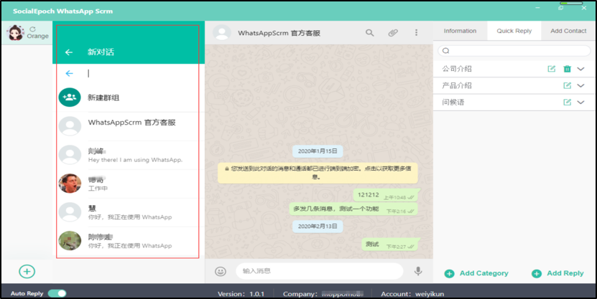
Task: Click avatar of the 工作中 contact
Action: point(70,184)
